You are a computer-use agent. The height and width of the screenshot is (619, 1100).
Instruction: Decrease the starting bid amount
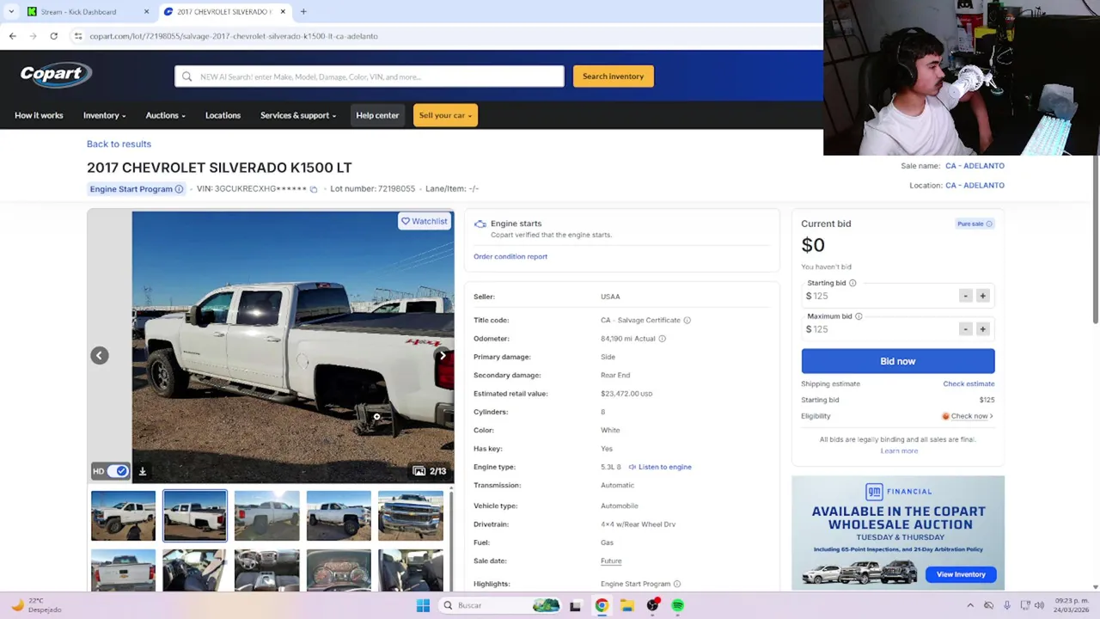(966, 296)
